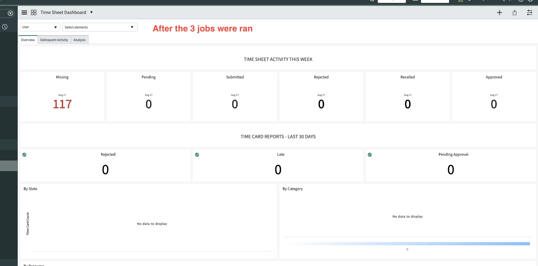Click the pulse icon on Pending Approval card
Viewport: 538px width, 266px height.
pos(370,155)
